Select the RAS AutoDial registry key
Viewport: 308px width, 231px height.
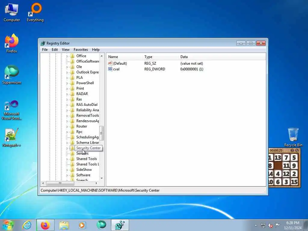(x=87, y=105)
